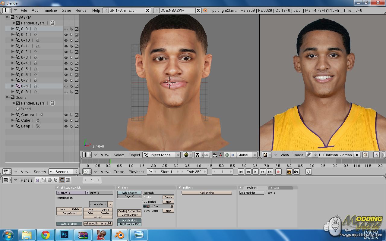Hide object 0-1 with its eye icon
This screenshot has height=241, width=386.
tap(66, 35)
